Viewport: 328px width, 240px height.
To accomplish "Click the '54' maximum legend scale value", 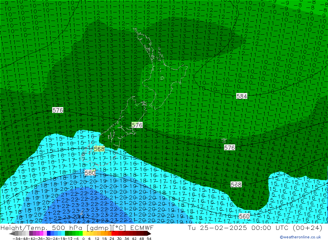I will pos(149,239).
